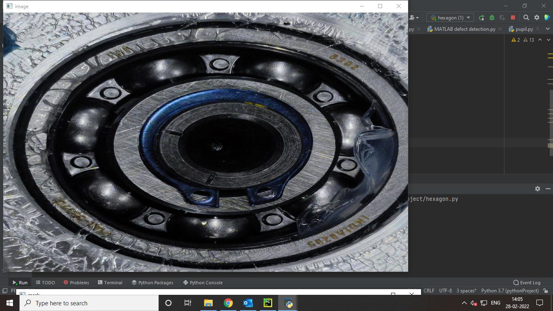Click the muted volume tray icon
This screenshot has width=553, height=311.
pos(474,303)
